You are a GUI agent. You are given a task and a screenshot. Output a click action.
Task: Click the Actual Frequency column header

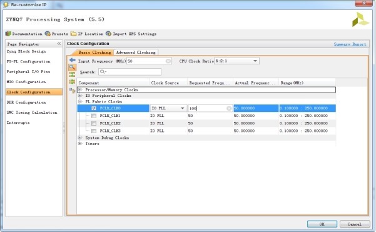256,83
